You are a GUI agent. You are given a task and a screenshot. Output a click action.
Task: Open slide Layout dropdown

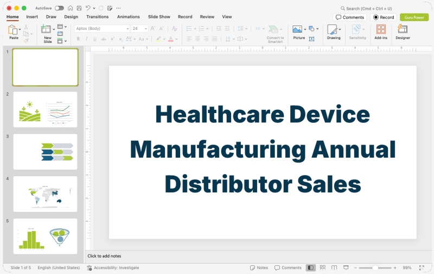tap(62, 27)
